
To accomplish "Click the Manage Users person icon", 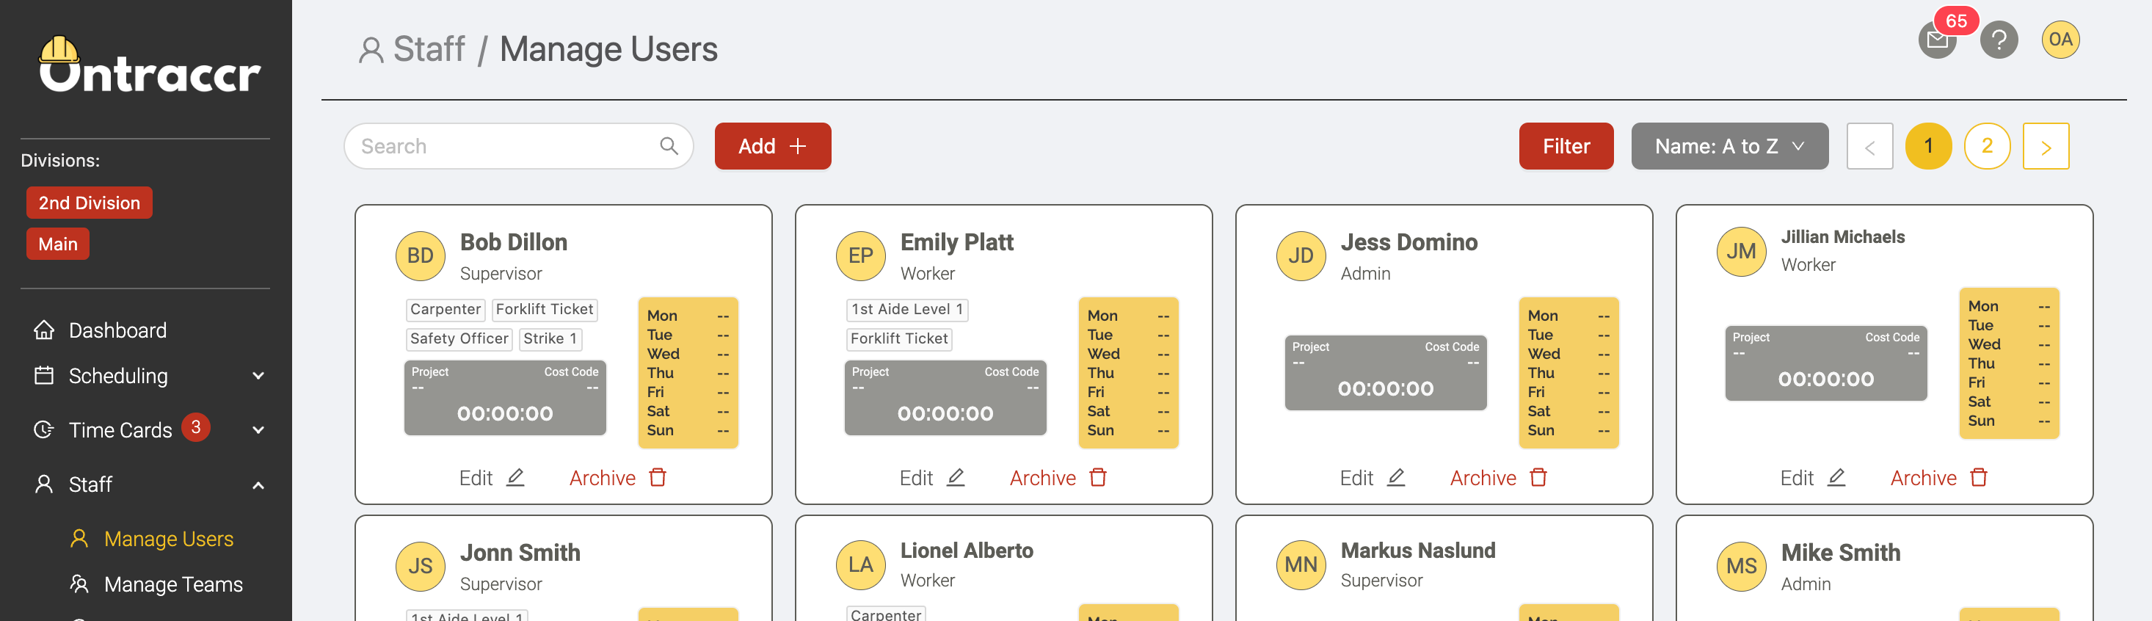I will (79, 538).
